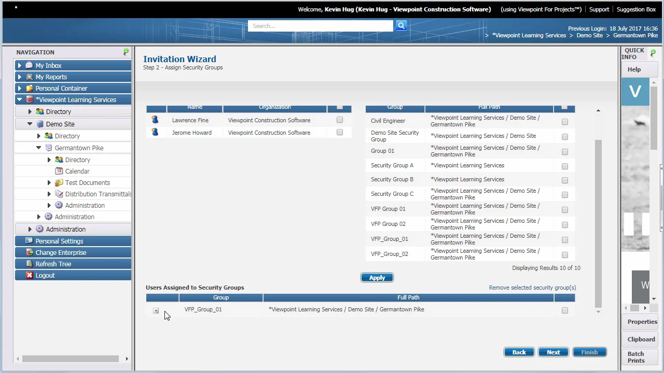Select the assigned VFP_Group_01 row checkbox

point(564,310)
